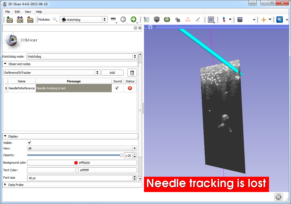Viewport: 291px width, 204px height.
Task: Open the Modules Watchdog dropdown
Action: click(x=84, y=19)
